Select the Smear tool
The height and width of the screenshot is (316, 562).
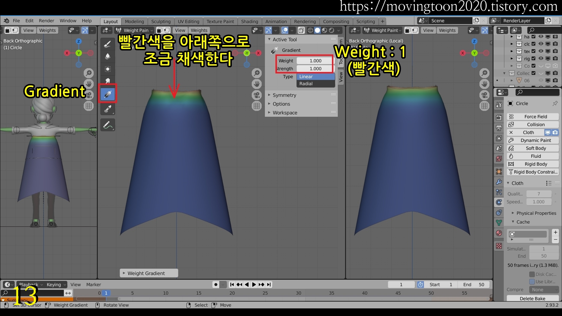[x=107, y=81]
